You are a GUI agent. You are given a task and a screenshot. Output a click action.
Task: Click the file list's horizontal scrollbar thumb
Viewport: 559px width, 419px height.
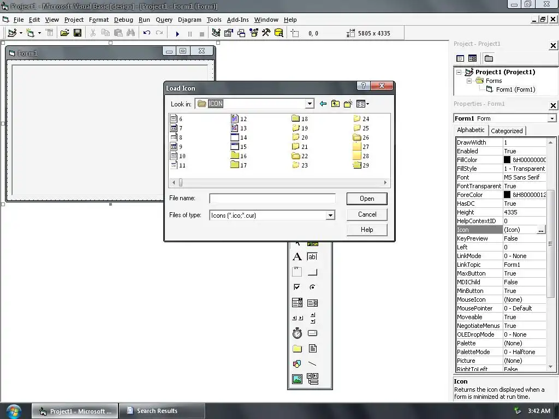(x=181, y=182)
